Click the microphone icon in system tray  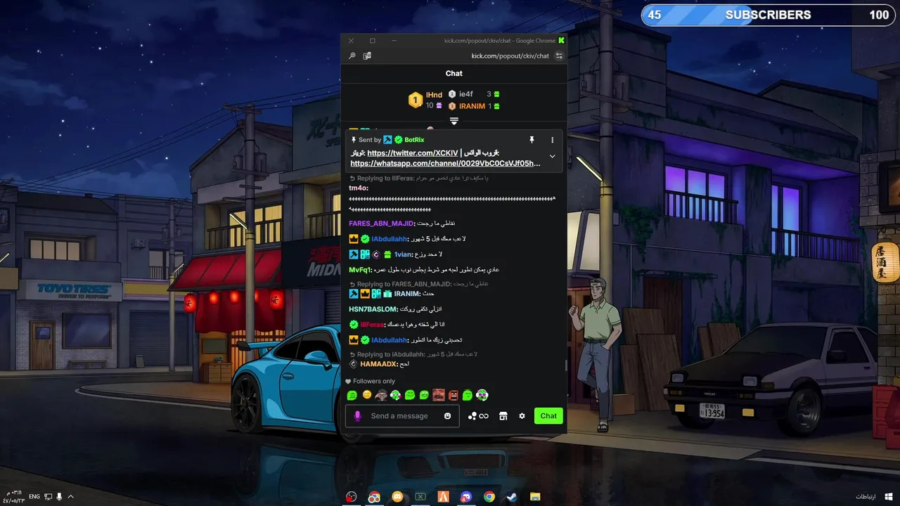tap(60, 497)
